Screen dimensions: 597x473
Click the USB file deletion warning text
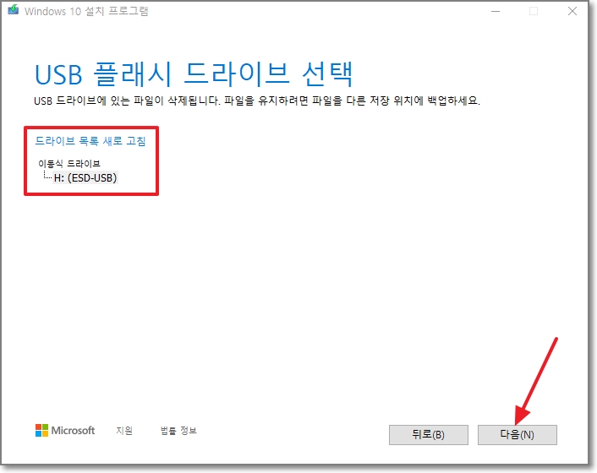click(x=257, y=101)
